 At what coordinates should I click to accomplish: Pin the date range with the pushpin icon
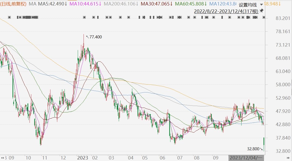pos(261,10)
